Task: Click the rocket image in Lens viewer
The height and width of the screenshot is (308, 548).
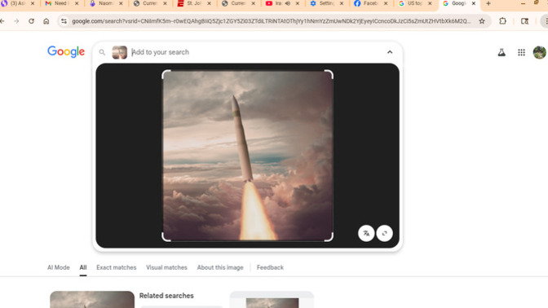Action: coord(247,156)
